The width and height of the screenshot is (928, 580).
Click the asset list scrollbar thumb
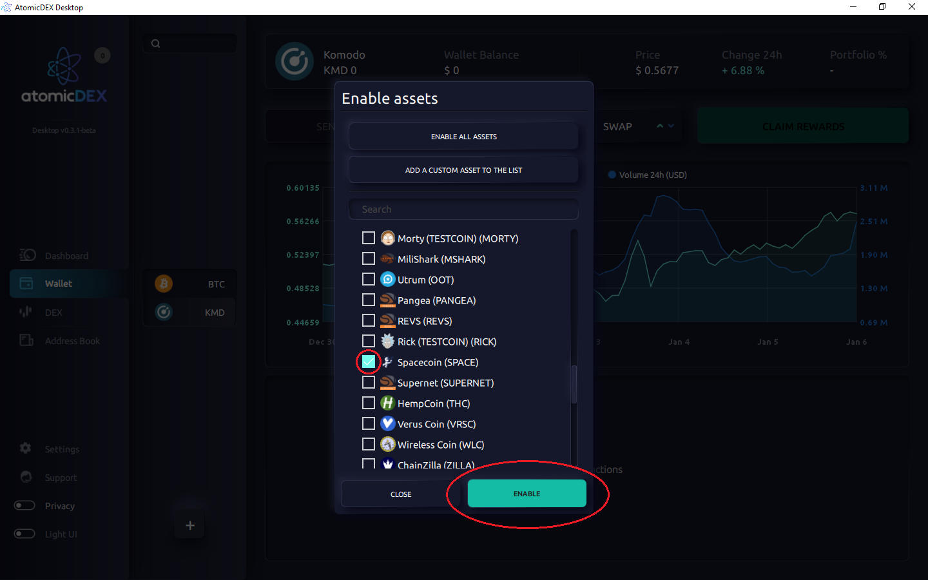point(574,385)
